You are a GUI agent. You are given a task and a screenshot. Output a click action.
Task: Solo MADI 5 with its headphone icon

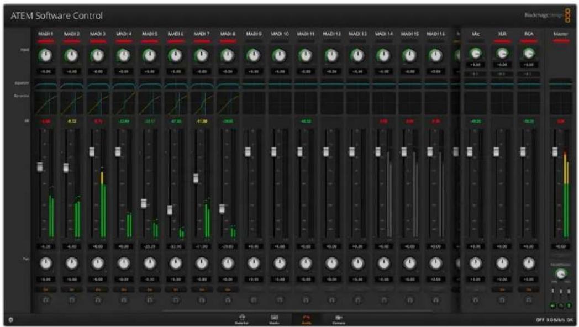click(x=150, y=300)
